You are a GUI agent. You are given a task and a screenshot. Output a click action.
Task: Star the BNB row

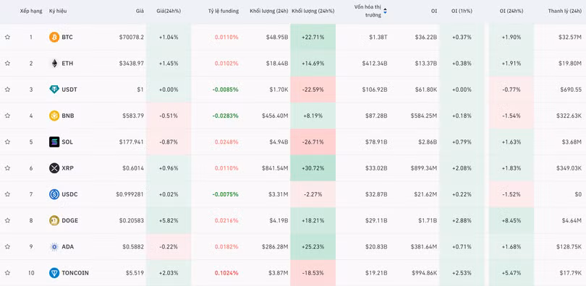(x=7, y=116)
